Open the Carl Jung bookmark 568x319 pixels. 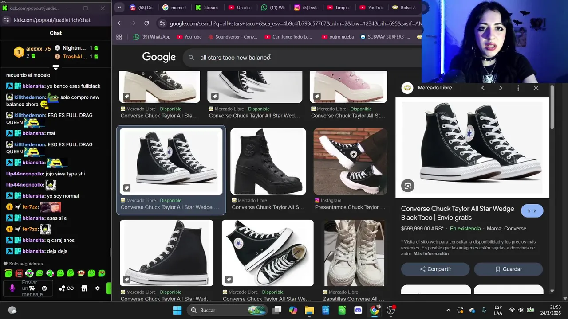[288, 37]
